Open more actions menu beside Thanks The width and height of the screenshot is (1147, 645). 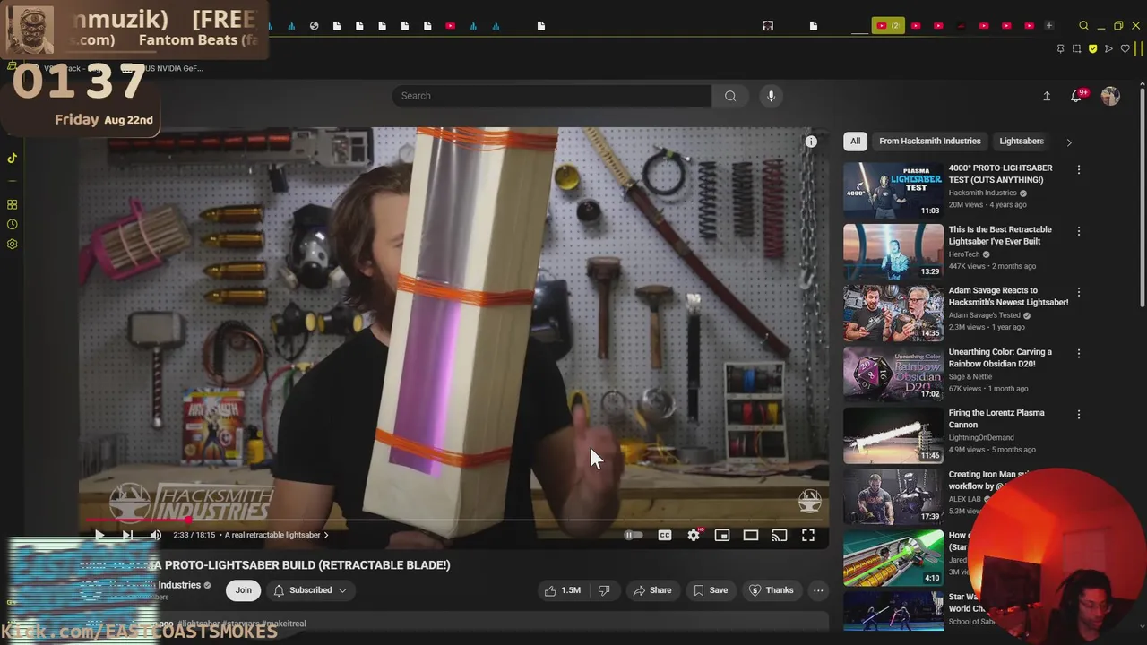click(818, 590)
